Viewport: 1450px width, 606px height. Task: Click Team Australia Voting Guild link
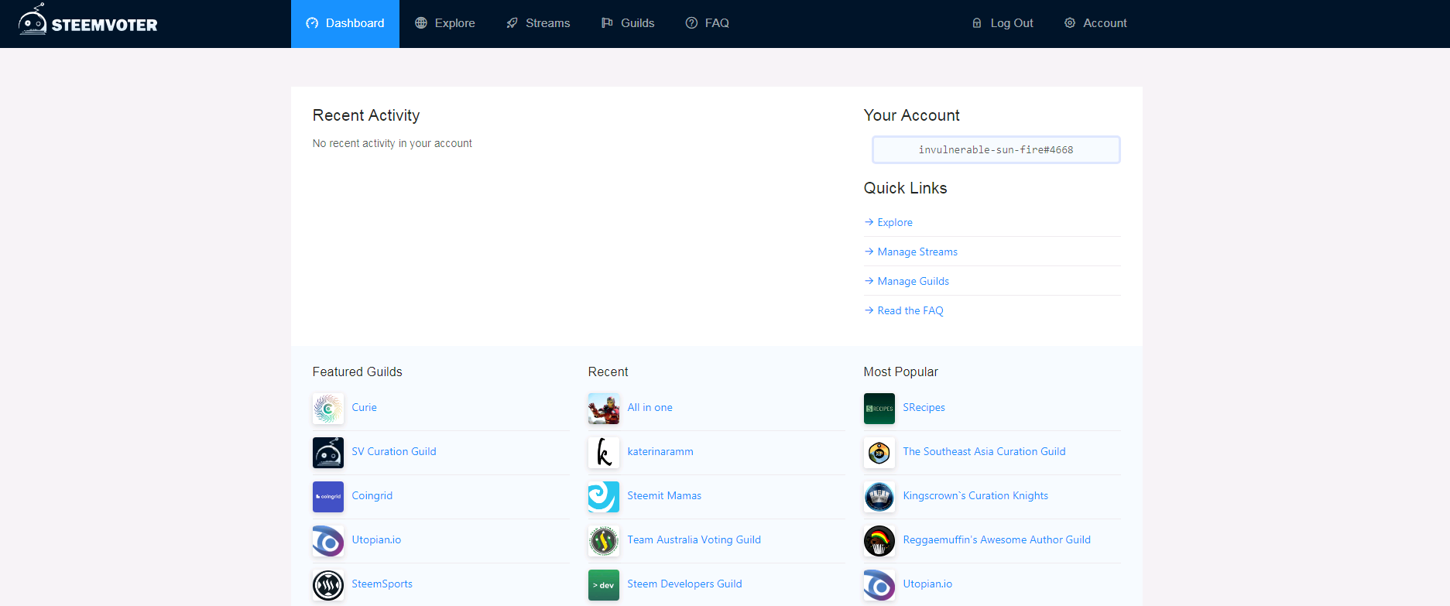(694, 539)
